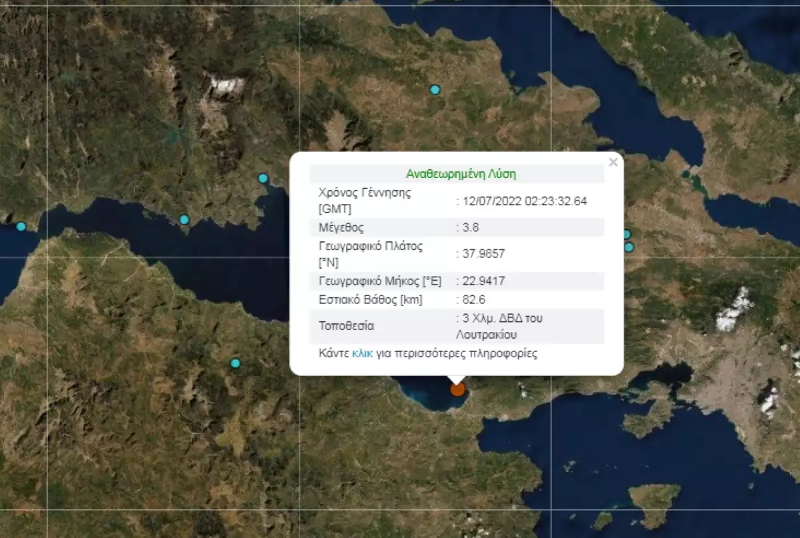Select the cyan marker southwest below the gulf
This screenshot has width=800, height=538.
(235, 363)
